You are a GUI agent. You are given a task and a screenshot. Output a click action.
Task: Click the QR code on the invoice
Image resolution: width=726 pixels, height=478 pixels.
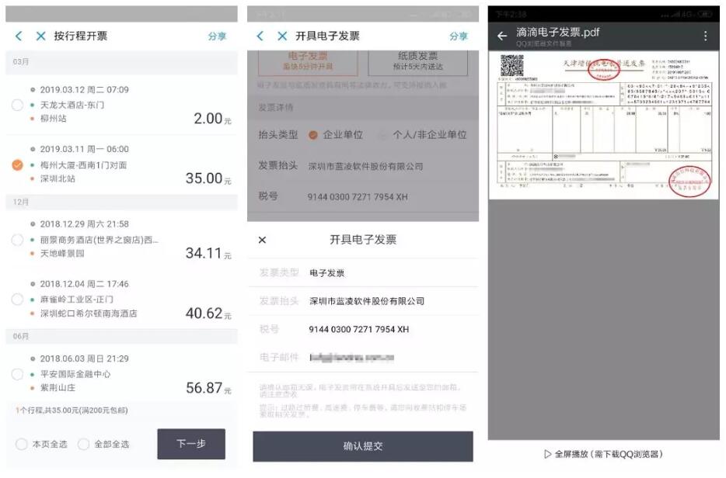point(511,66)
